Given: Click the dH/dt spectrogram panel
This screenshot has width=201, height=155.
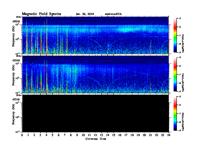Looking at the screenshot, I should click(x=95, y=35).
